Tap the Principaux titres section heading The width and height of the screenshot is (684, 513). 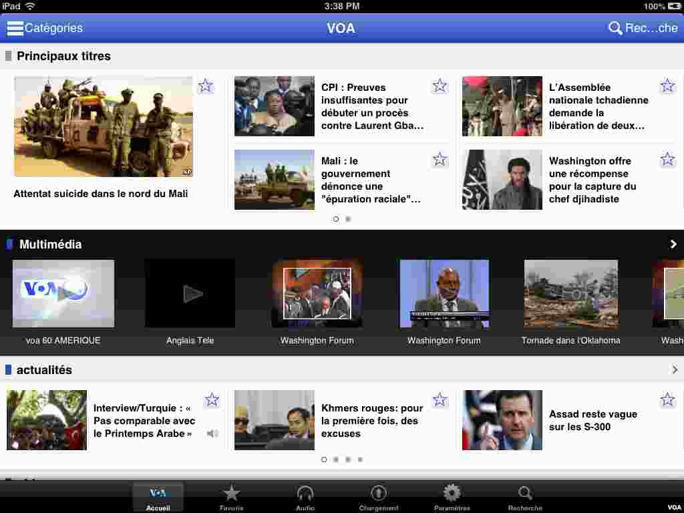point(63,56)
